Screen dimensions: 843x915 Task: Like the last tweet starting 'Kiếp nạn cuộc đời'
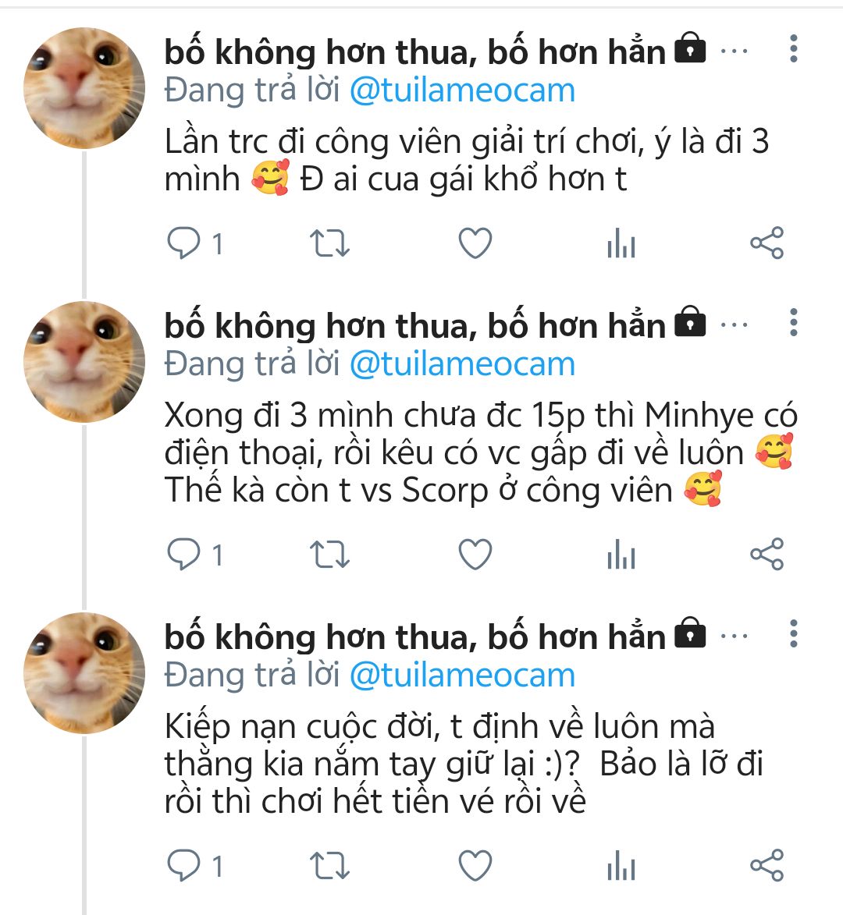pos(475,866)
